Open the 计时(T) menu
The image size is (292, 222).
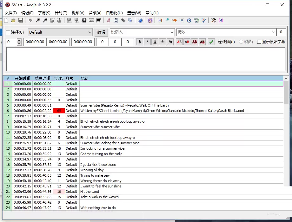click(61, 13)
